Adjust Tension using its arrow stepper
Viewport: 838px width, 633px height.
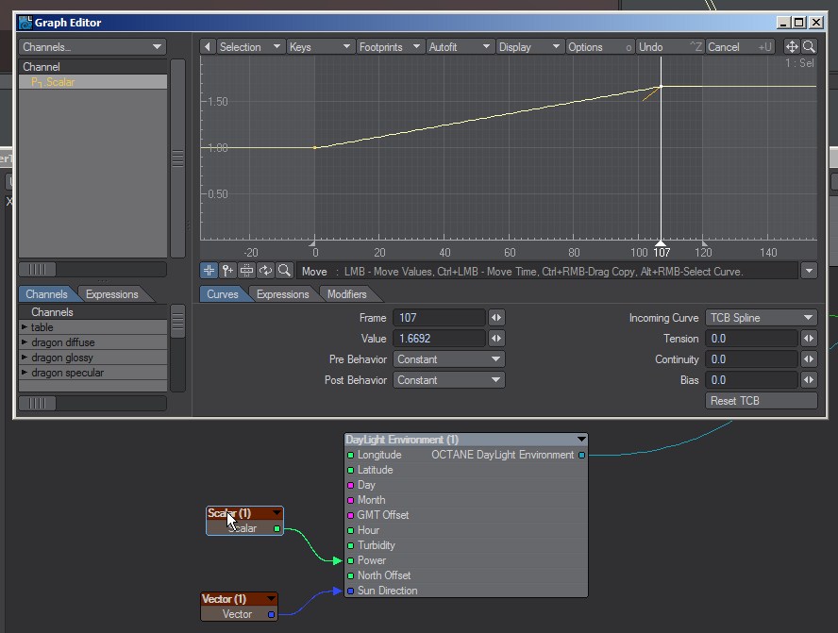pyautogui.click(x=809, y=339)
